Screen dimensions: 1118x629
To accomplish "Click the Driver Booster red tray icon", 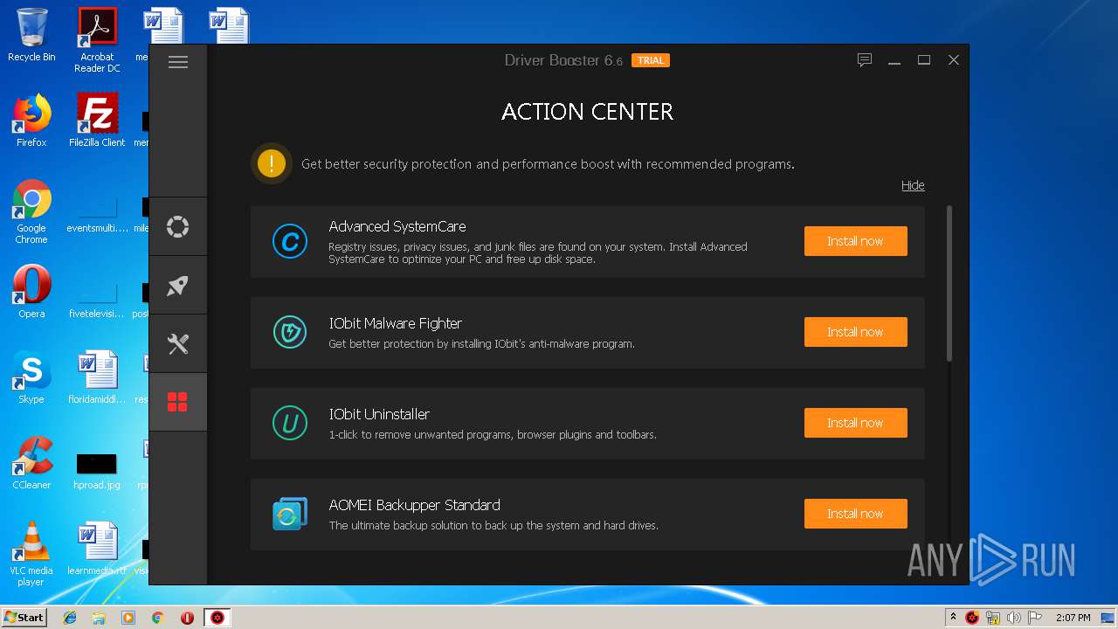I will coord(972,618).
